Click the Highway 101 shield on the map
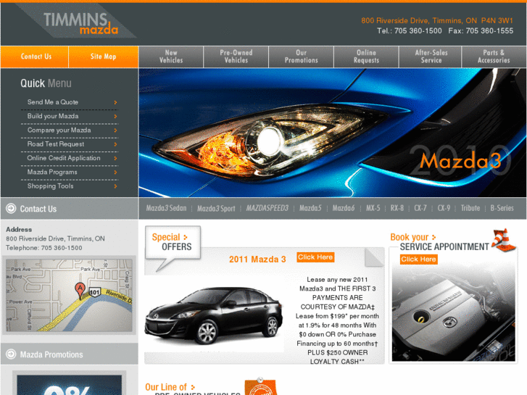This screenshot has width=527, height=395. pos(95,292)
